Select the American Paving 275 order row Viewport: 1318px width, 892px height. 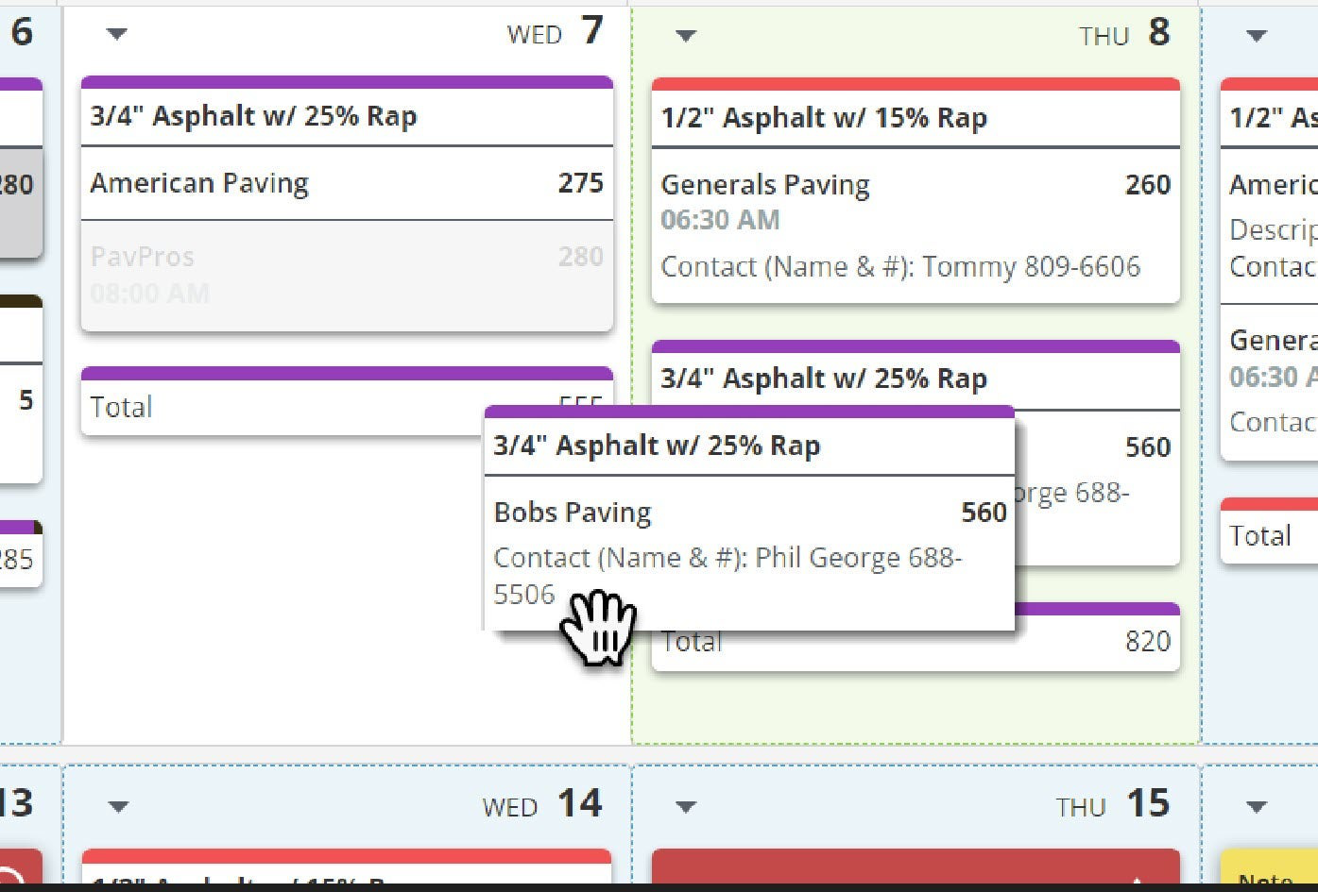click(x=347, y=183)
